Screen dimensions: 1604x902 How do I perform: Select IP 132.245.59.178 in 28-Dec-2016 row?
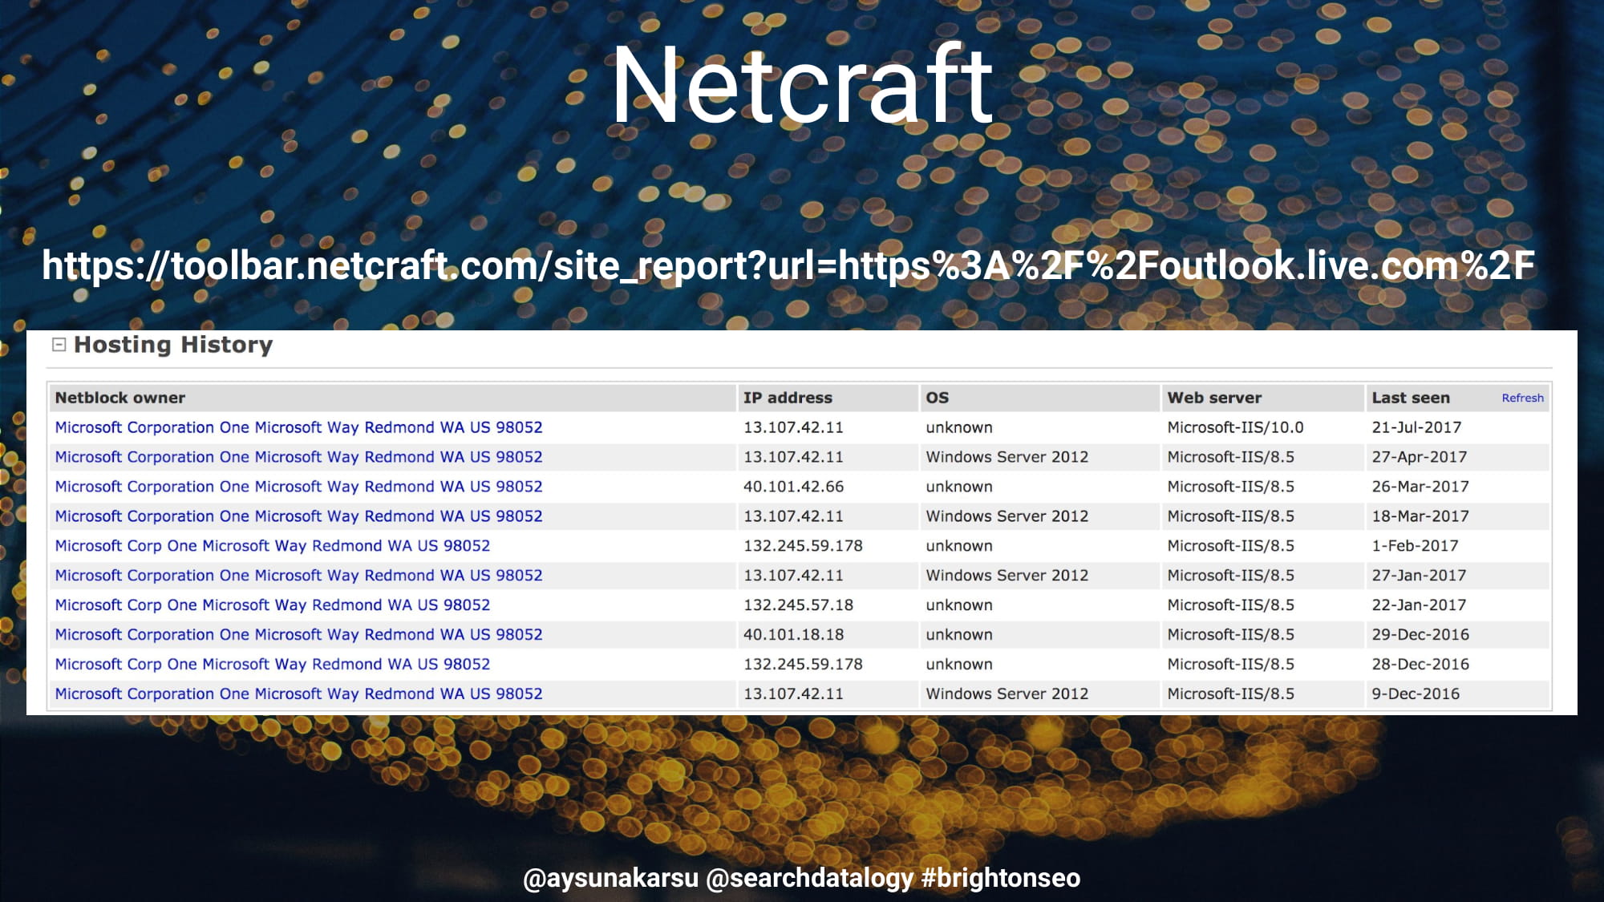tap(803, 665)
